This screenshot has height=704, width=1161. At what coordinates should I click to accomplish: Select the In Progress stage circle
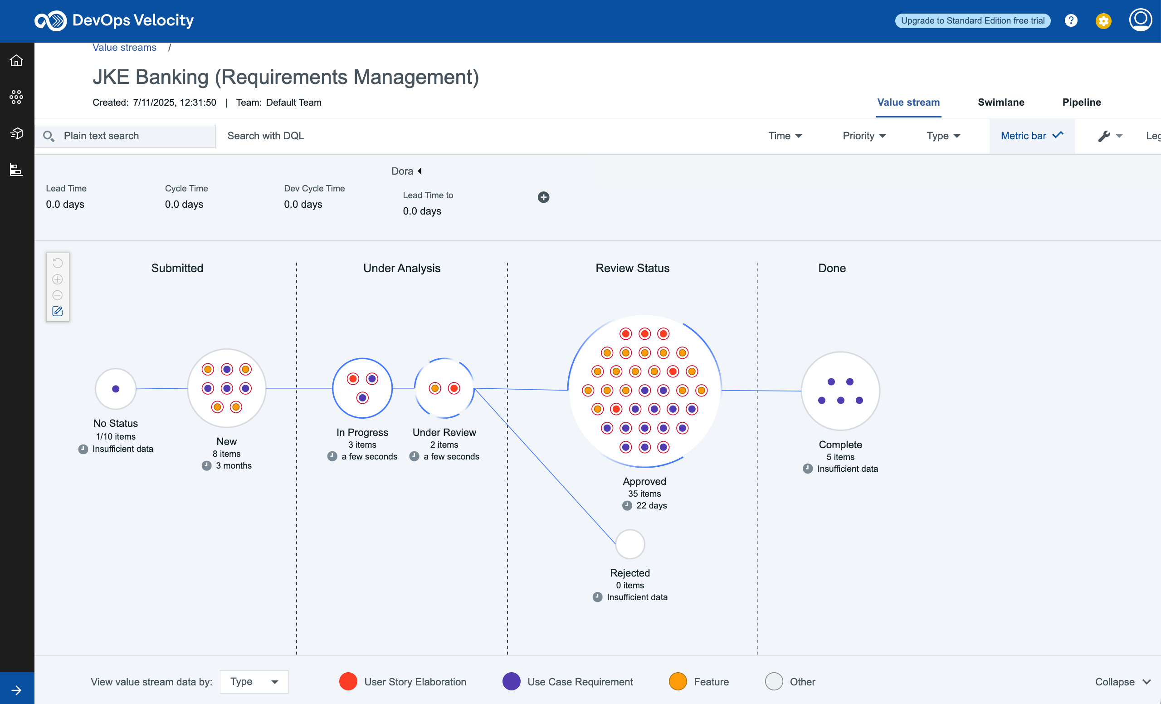coord(362,388)
